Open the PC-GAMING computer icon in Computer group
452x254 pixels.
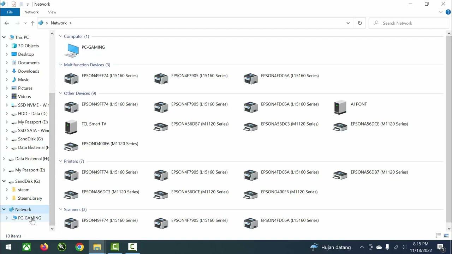coord(72,50)
